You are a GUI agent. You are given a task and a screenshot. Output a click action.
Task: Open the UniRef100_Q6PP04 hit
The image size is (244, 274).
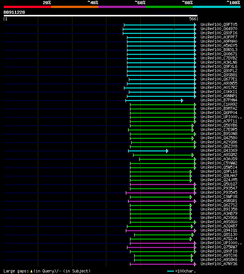(x=219, y=113)
